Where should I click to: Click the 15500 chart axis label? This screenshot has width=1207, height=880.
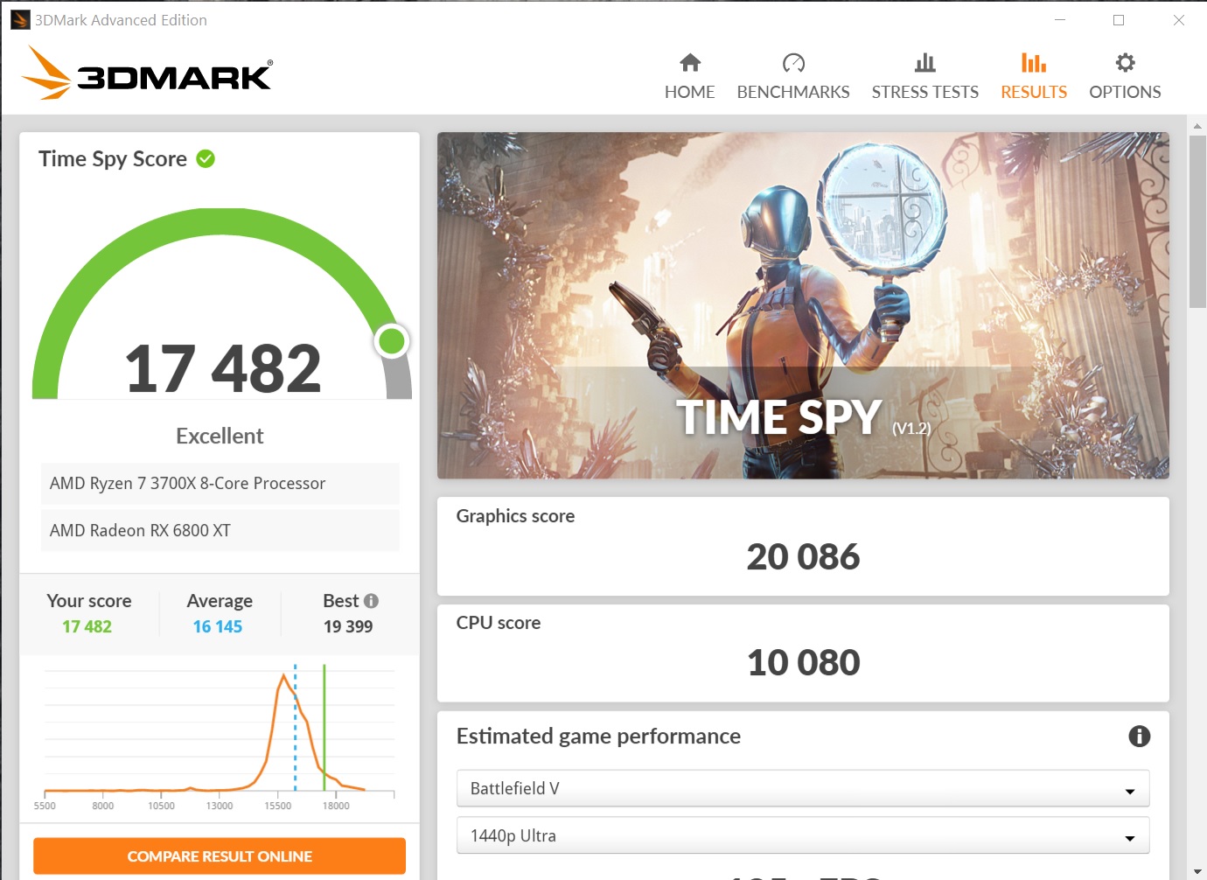[x=278, y=806]
